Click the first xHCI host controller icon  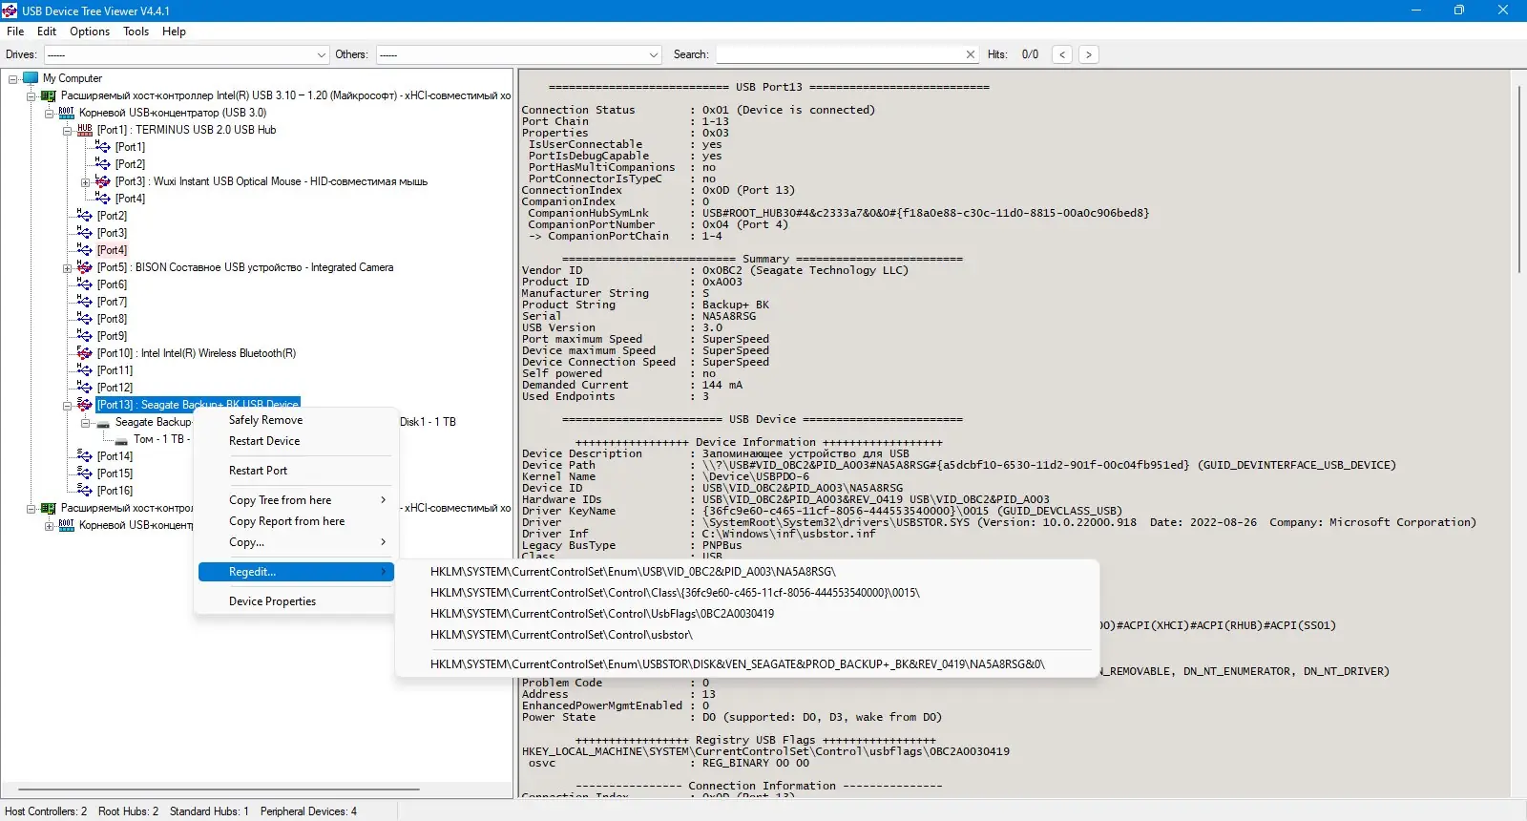49,95
